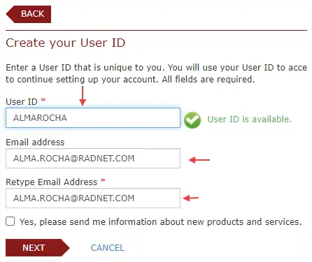This screenshot has height=262, width=312.
Task: Click the red asterisk after Retype Email Address
Action: click(103, 181)
